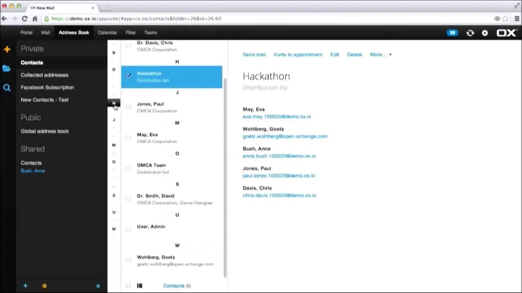Click the eye extension icon in address bar

pos(497,19)
